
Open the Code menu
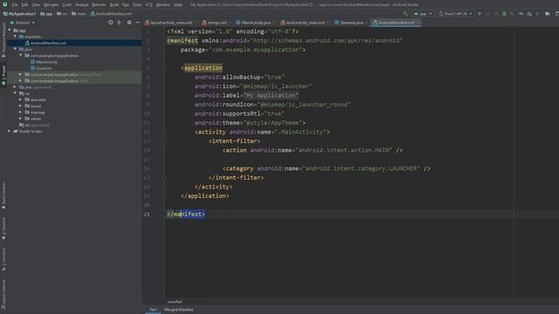pos(66,5)
